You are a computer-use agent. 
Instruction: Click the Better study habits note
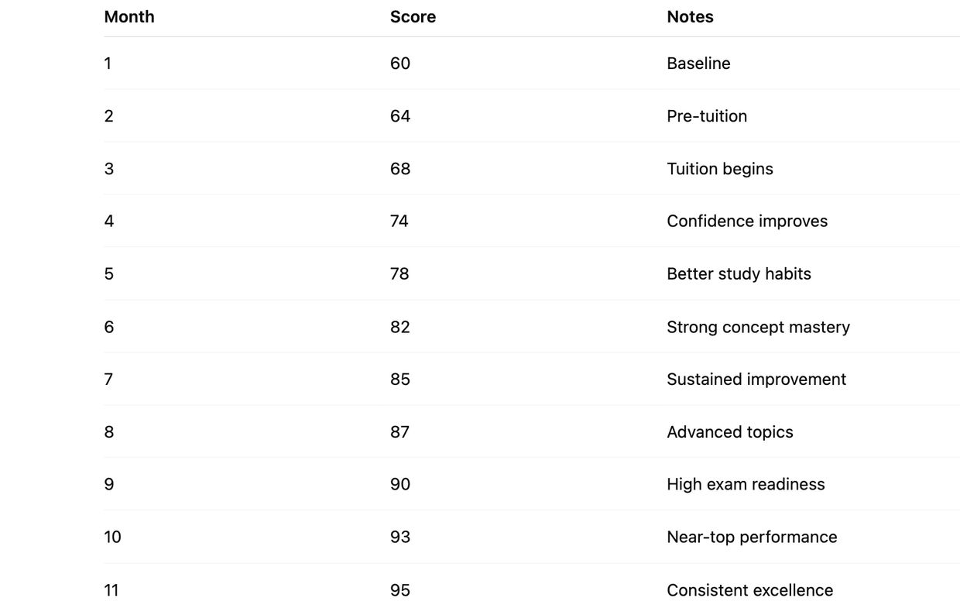point(739,274)
